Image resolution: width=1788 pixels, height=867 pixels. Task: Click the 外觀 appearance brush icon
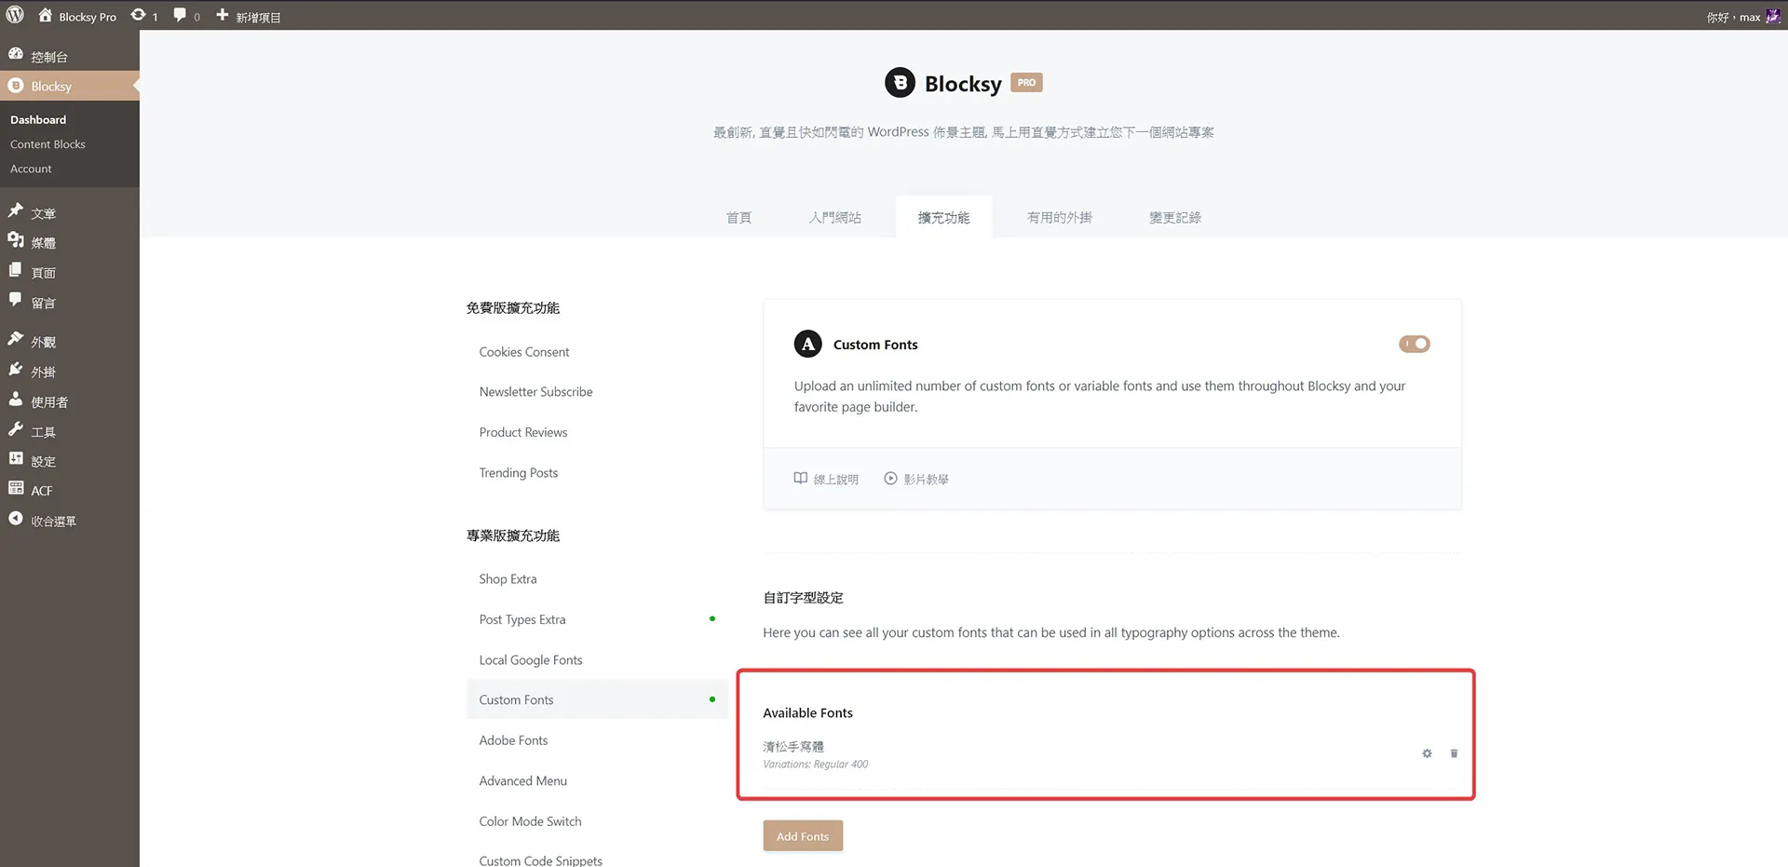[x=16, y=339]
